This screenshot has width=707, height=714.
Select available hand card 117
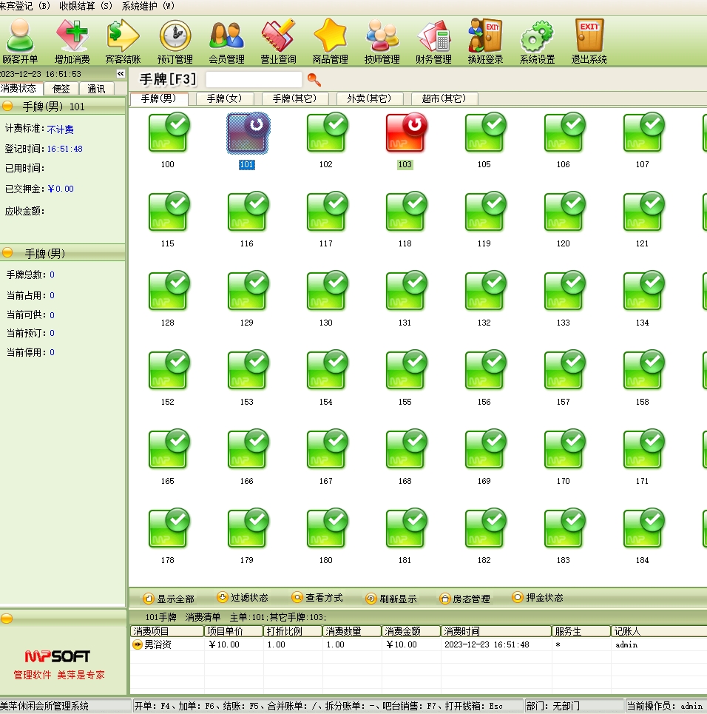(326, 213)
